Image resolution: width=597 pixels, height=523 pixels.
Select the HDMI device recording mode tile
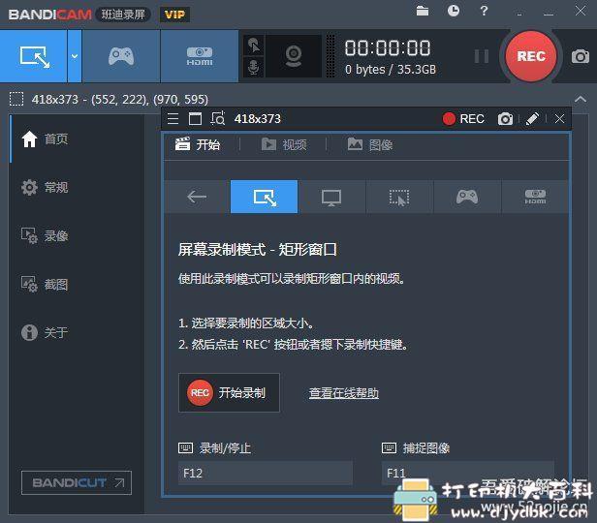535,197
